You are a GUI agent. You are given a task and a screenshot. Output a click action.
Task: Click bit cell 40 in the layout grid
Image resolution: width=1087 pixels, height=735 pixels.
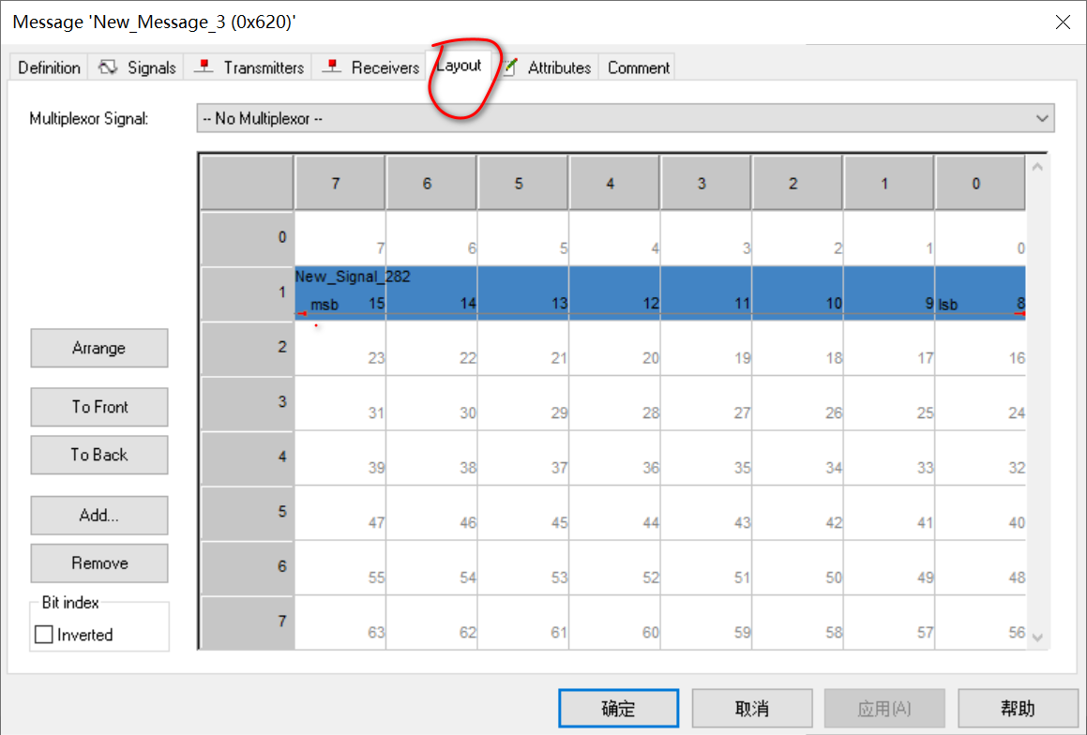(980, 513)
